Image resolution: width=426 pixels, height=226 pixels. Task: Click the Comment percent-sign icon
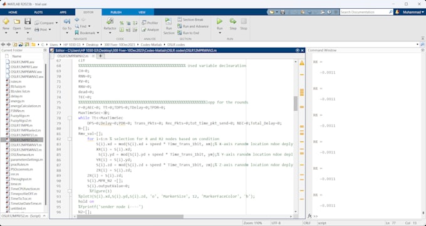[x=122, y=23]
